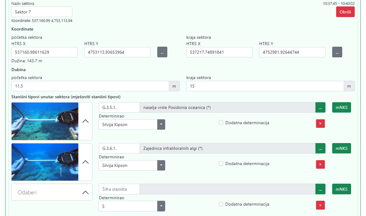Open habitat picker for G.3.6.1. row

tap(320, 148)
